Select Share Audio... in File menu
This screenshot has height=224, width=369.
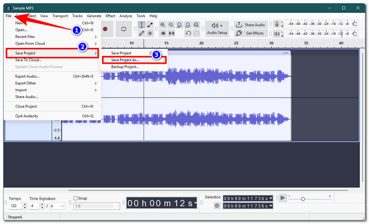(x=52, y=97)
